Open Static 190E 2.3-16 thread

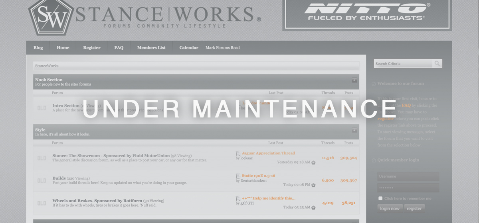(259, 176)
